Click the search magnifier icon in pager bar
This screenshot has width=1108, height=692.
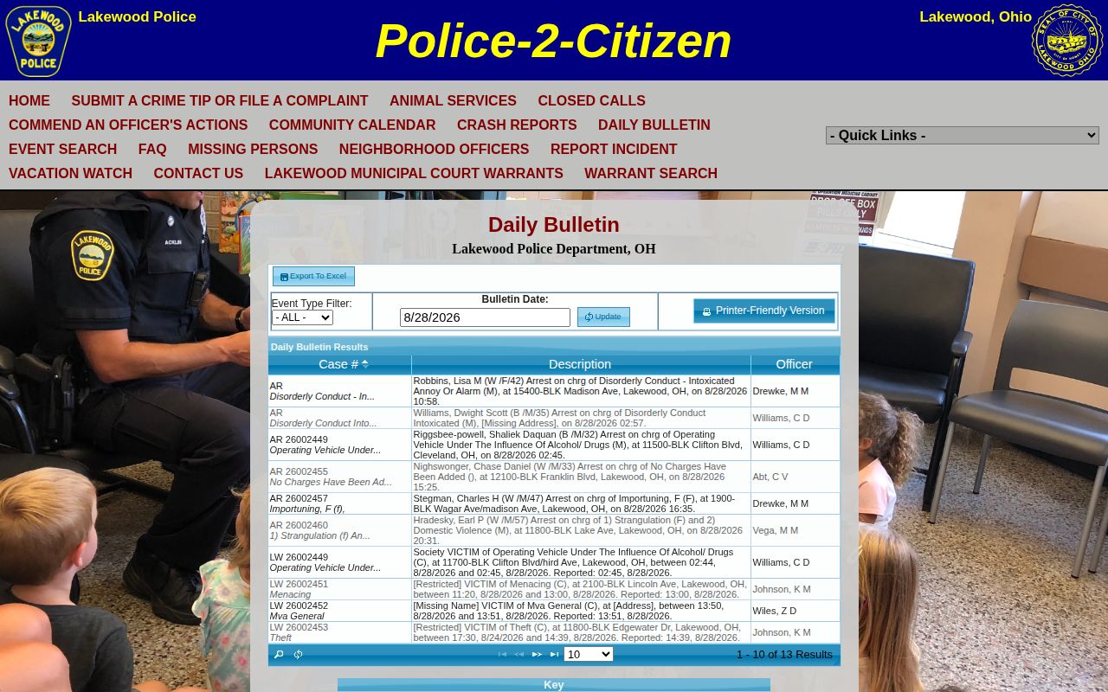[x=279, y=655]
